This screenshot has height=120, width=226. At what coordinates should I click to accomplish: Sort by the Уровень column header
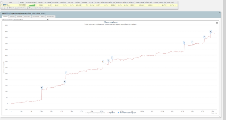[85, 2]
